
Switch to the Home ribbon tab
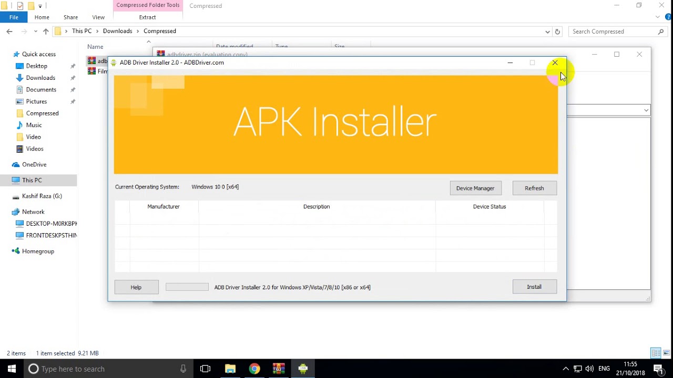[x=42, y=17]
